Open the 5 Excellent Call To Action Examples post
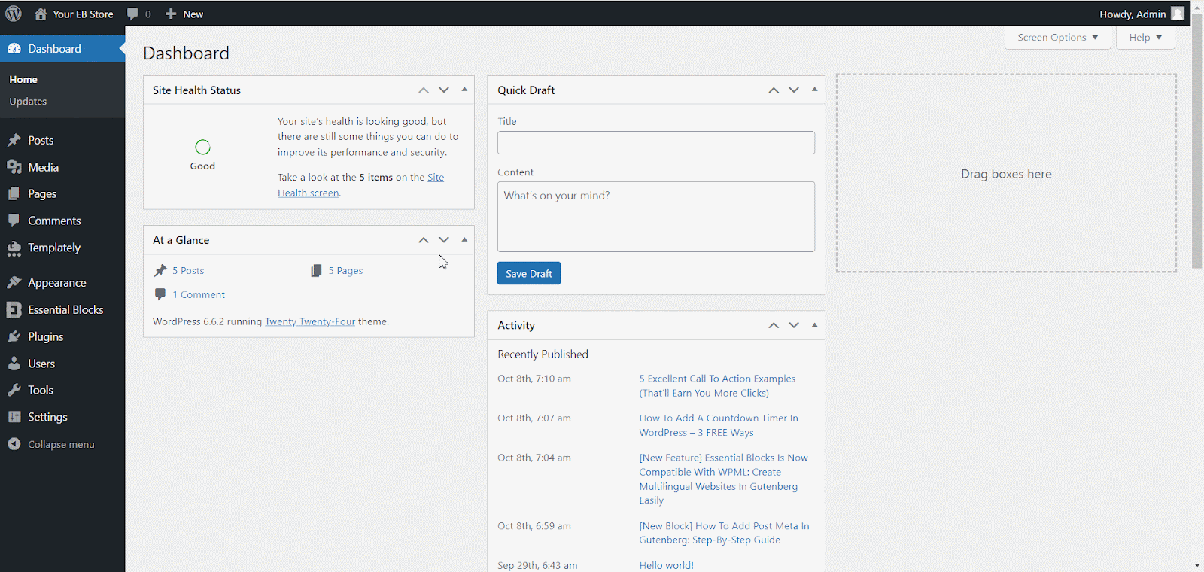 click(x=717, y=386)
